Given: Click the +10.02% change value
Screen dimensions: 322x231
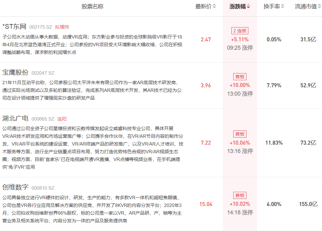Looking at the screenshot, I should pos(240,204).
